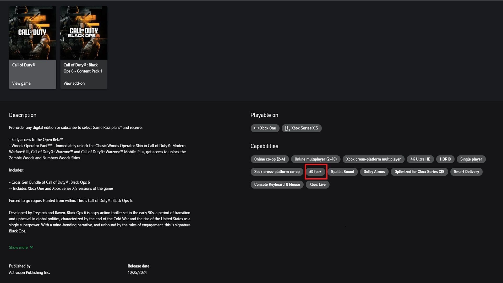Click the HDR10 capability tag
This screenshot has width=503, height=283.
[445, 159]
